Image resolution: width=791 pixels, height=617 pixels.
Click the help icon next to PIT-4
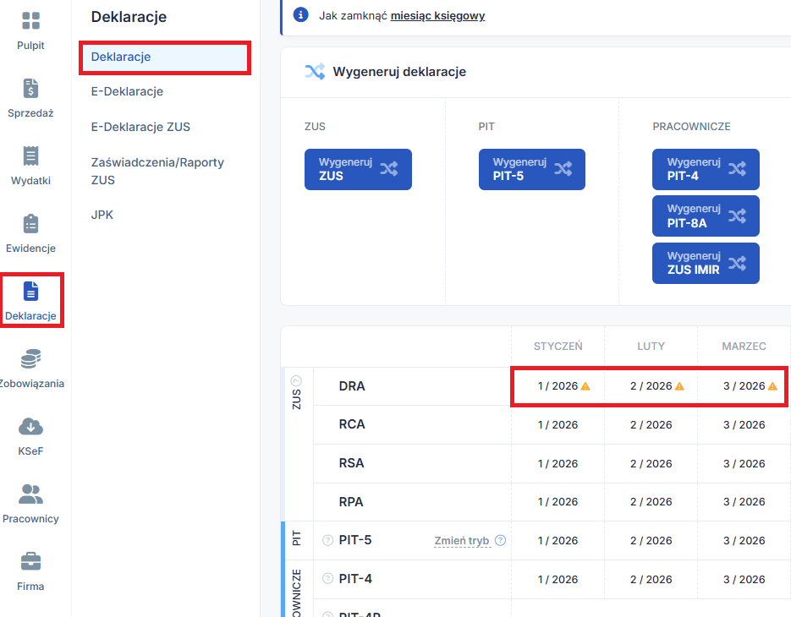328,579
